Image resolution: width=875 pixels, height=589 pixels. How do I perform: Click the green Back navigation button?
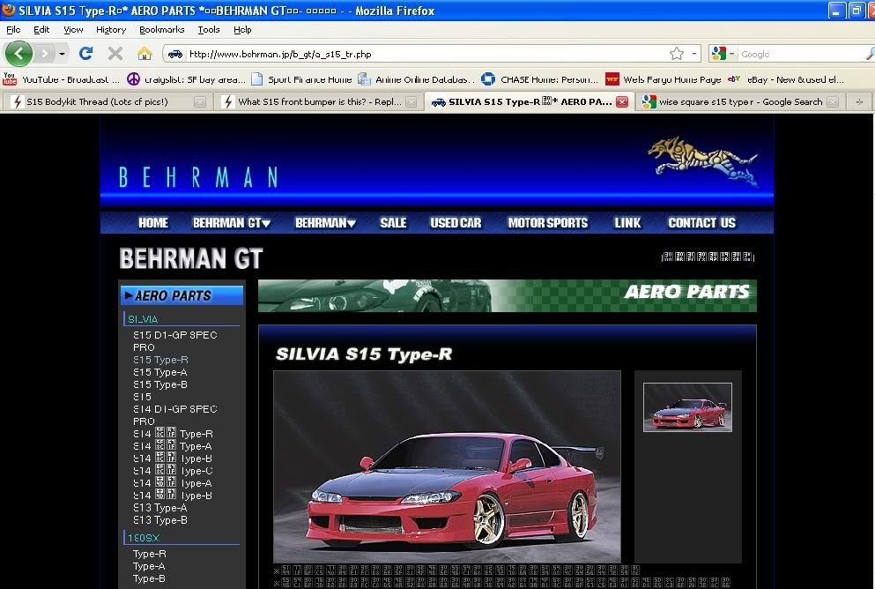point(19,54)
